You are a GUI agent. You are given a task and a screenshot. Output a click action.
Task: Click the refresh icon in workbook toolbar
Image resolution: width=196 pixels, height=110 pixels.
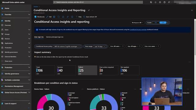[x=58, y=17]
